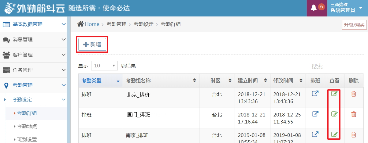Click the 任务管理 server icon
368x143 pixels.
(x=6, y=70)
